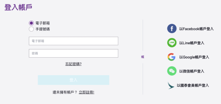221x104 pixels.
Task: Choose 以Line帳戶登入 text link
Action: click(x=192, y=43)
